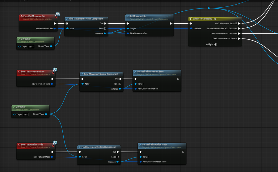Image resolution: width=278 pixels, height=172 pixels.
Task: Click the Target pin on Set Desired Movement State
Action: (136, 84)
